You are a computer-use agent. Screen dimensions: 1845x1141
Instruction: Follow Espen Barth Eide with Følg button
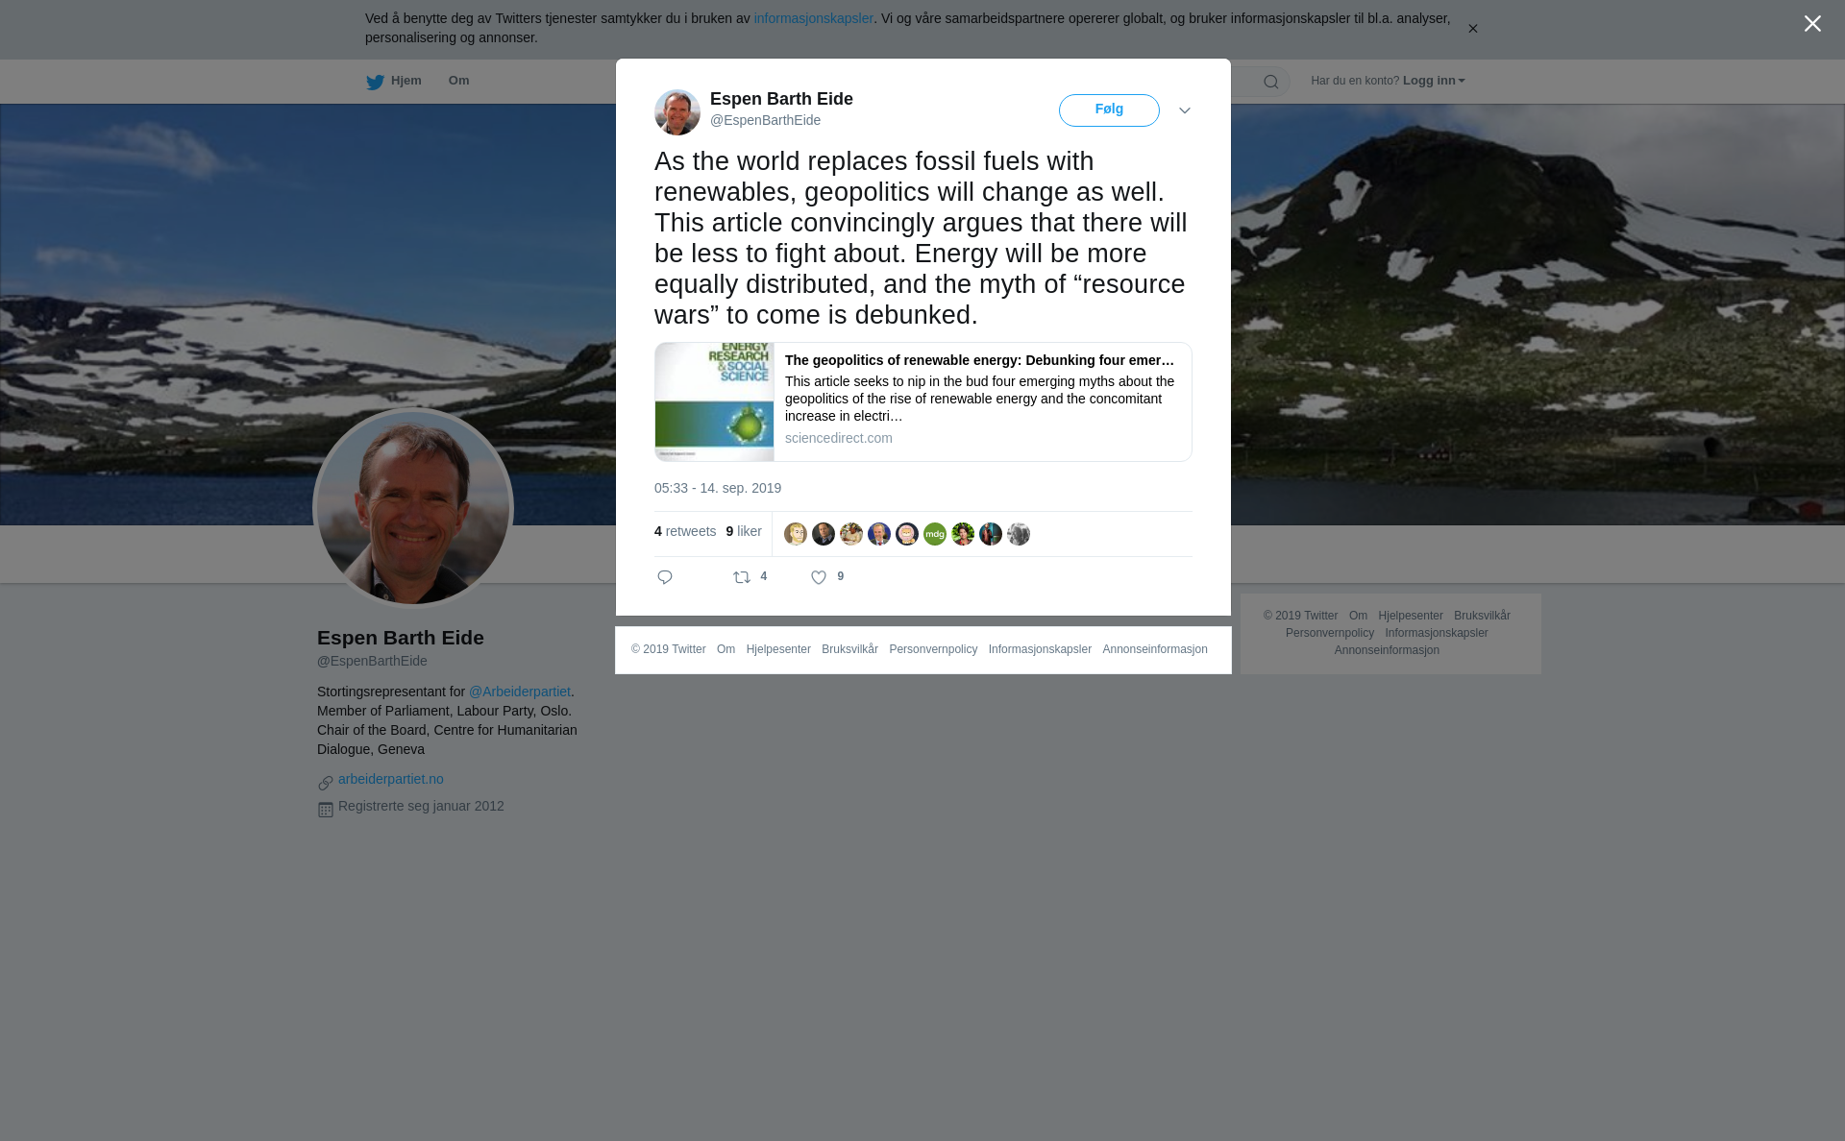point(1109,110)
